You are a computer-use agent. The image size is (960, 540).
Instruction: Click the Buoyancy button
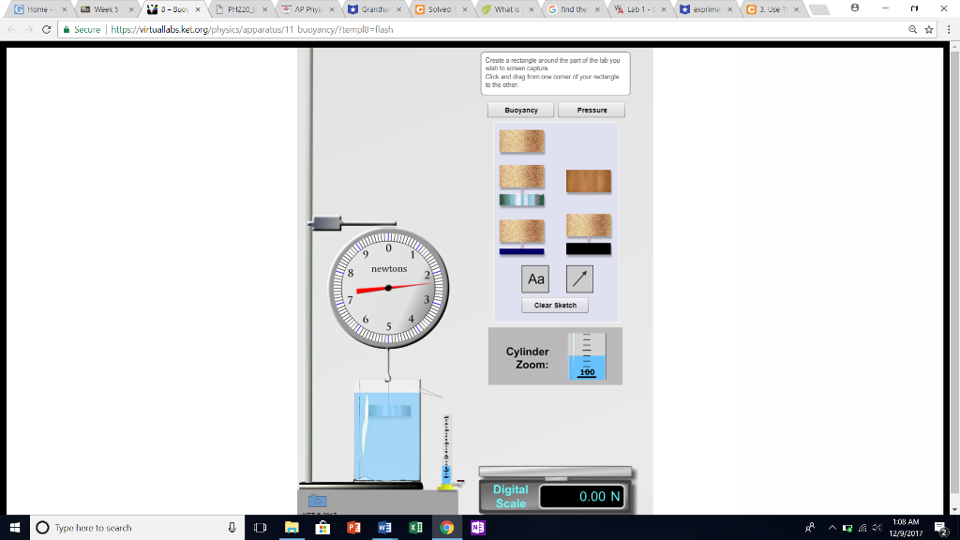pyautogui.click(x=521, y=111)
